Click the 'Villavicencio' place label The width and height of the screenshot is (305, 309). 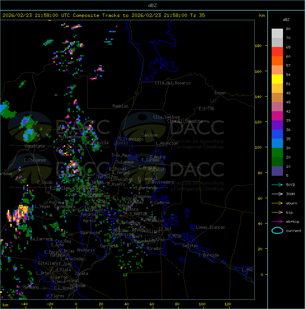click(x=74, y=137)
